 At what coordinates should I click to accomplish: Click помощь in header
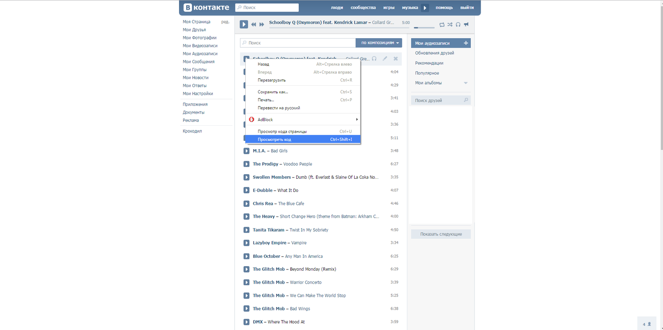[444, 7]
